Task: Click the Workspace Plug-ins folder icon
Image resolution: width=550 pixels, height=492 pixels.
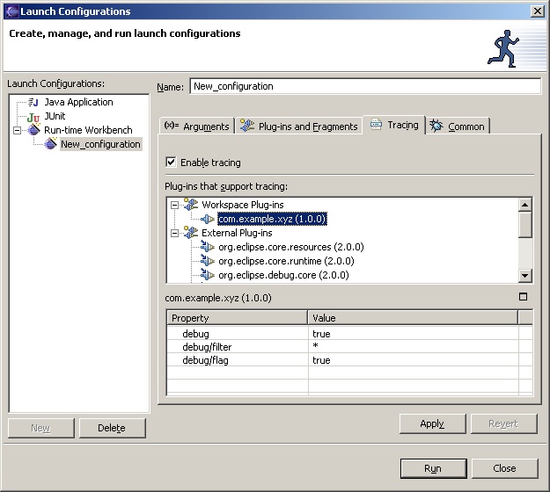Action: tap(191, 205)
